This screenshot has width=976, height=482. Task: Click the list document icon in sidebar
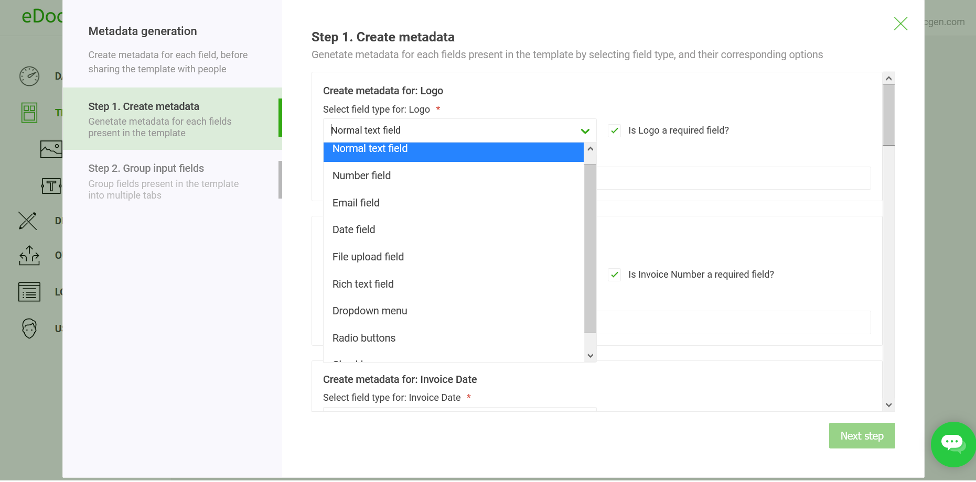tap(29, 292)
